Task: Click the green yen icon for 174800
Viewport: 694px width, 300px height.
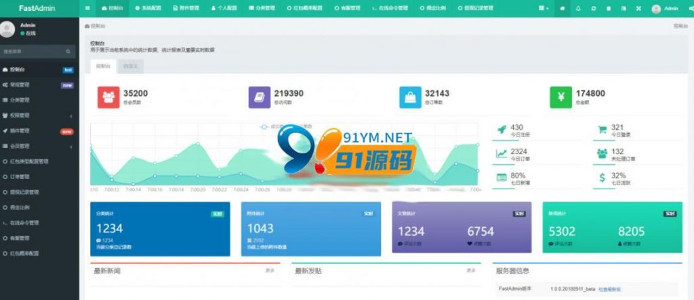Action: tap(560, 97)
